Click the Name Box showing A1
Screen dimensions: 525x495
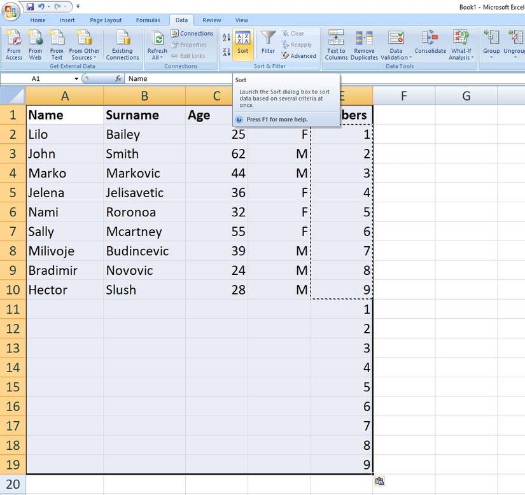point(36,79)
